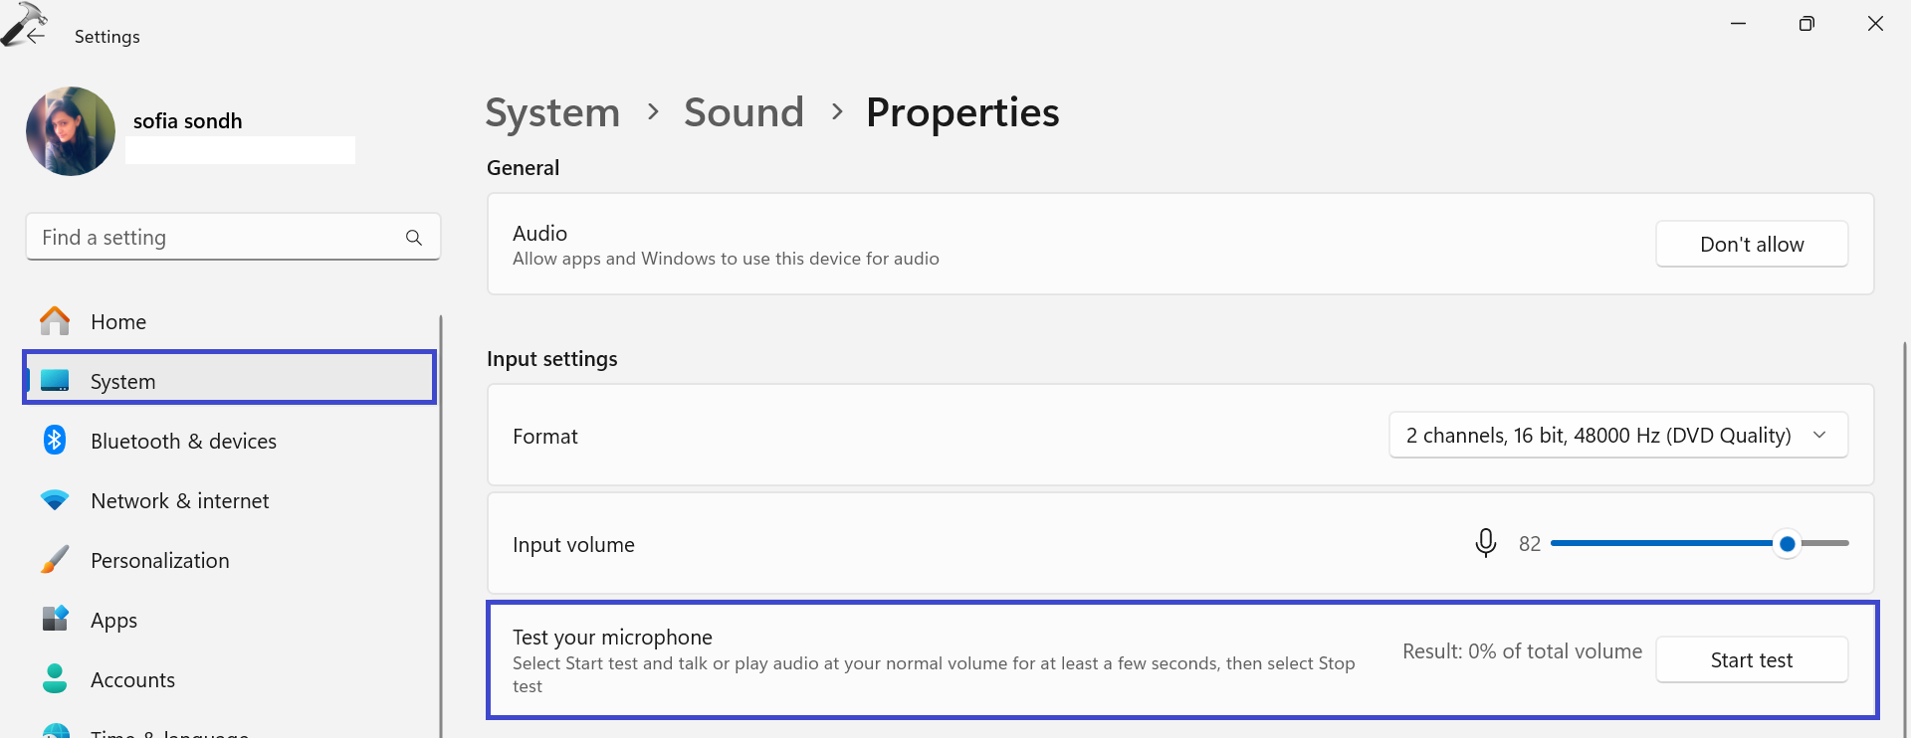The width and height of the screenshot is (1911, 738).
Task: Click the Home house icon in sidebar
Action: pos(55,321)
